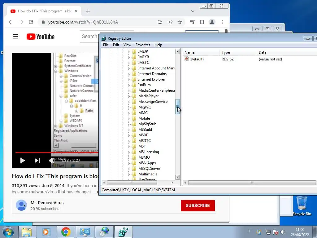Reload the Chrome page
Image resolution: width=317 pixels, height=238 pixels.
tap(31, 22)
